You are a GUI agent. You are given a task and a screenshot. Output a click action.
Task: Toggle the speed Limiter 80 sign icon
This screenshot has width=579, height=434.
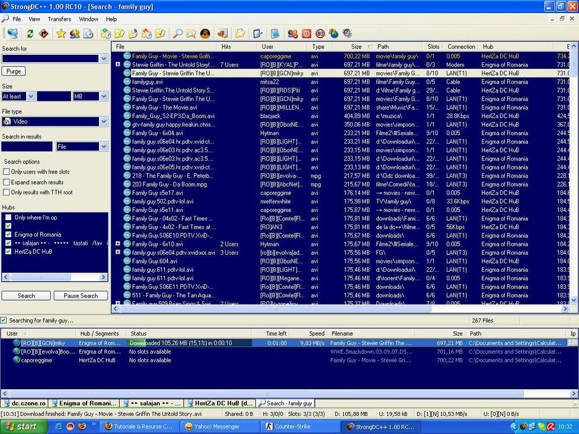coord(320,33)
